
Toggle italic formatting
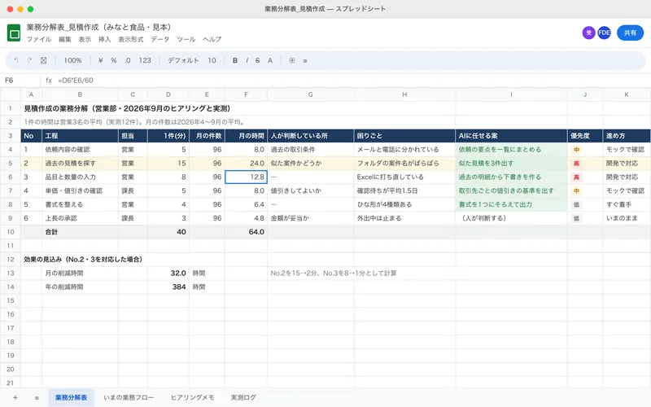pos(247,60)
